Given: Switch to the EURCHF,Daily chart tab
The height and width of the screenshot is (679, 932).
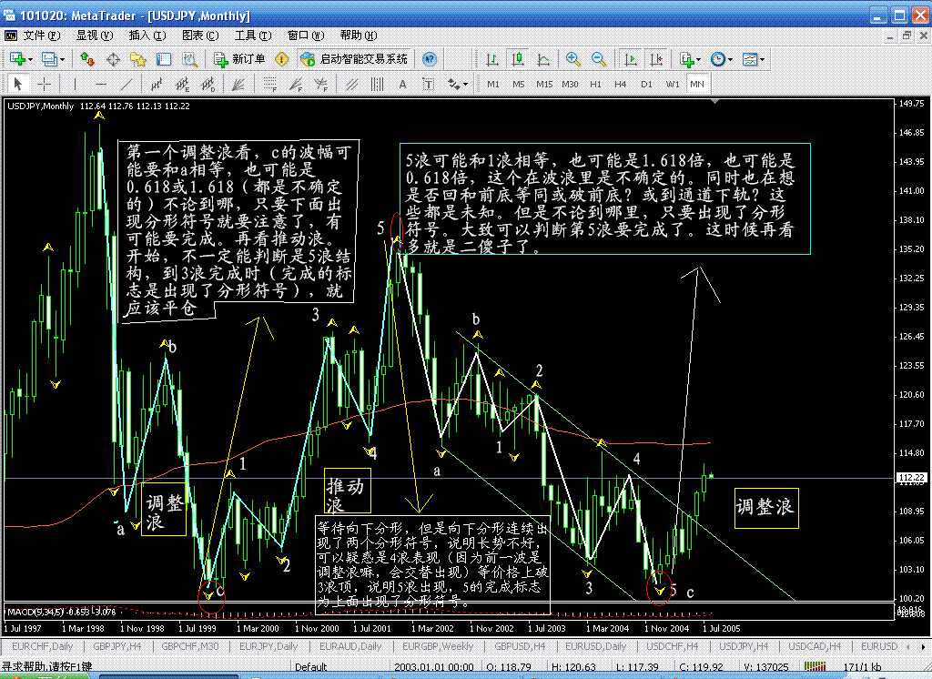Looking at the screenshot, I should pyautogui.click(x=42, y=646).
